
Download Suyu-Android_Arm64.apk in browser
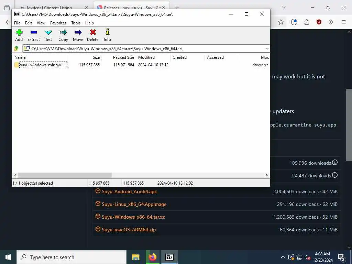[x=129, y=191]
